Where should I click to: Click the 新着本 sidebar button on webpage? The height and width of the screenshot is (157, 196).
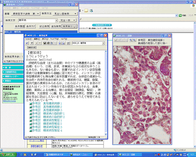(x=13, y=81)
